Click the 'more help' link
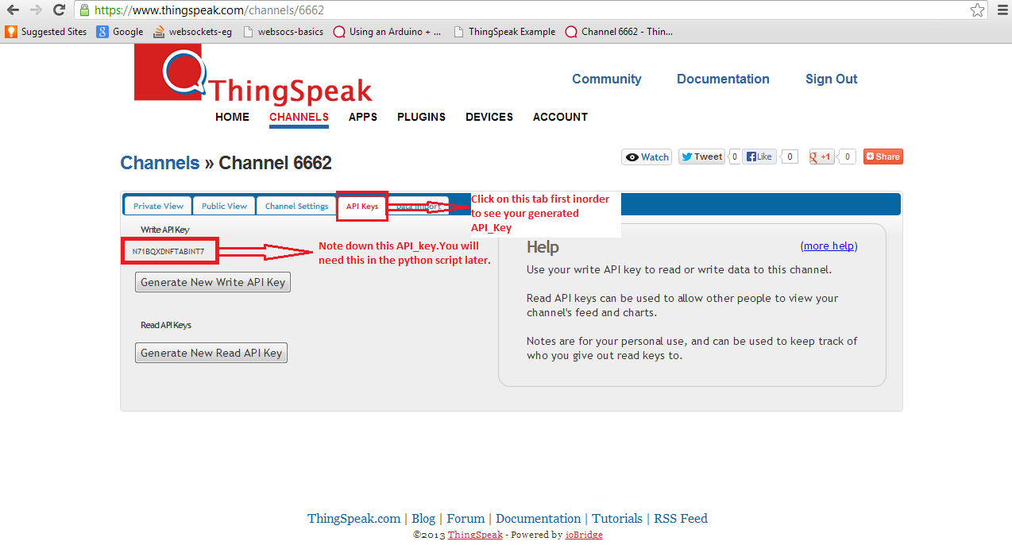The height and width of the screenshot is (549, 1012). [x=829, y=246]
